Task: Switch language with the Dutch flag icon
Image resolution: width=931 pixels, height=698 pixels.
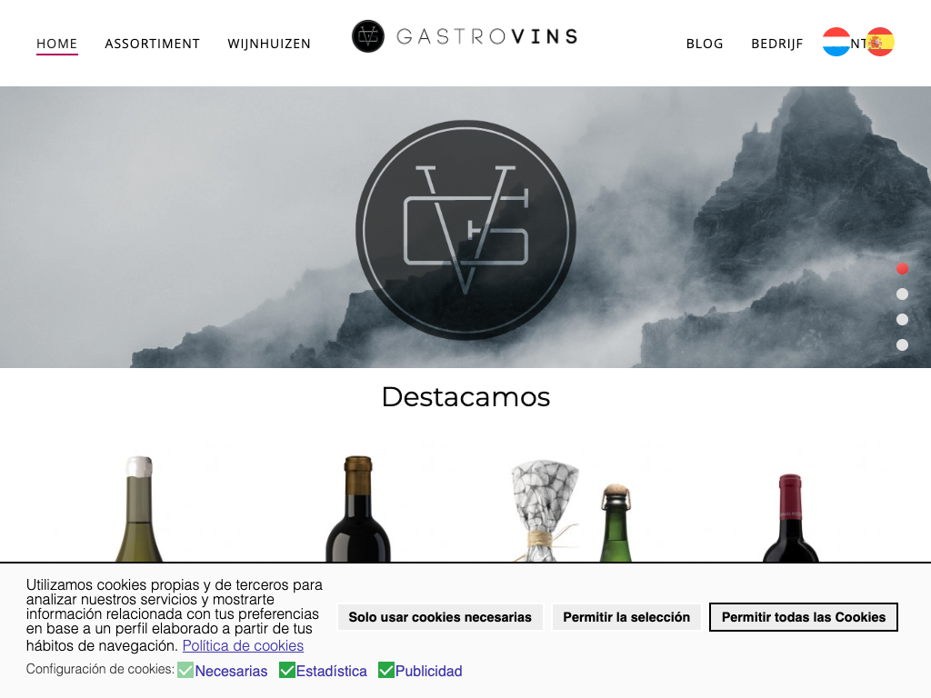Action: click(x=836, y=42)
